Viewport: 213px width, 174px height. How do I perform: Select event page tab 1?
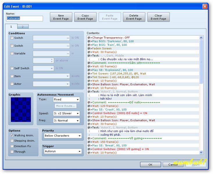11,26
